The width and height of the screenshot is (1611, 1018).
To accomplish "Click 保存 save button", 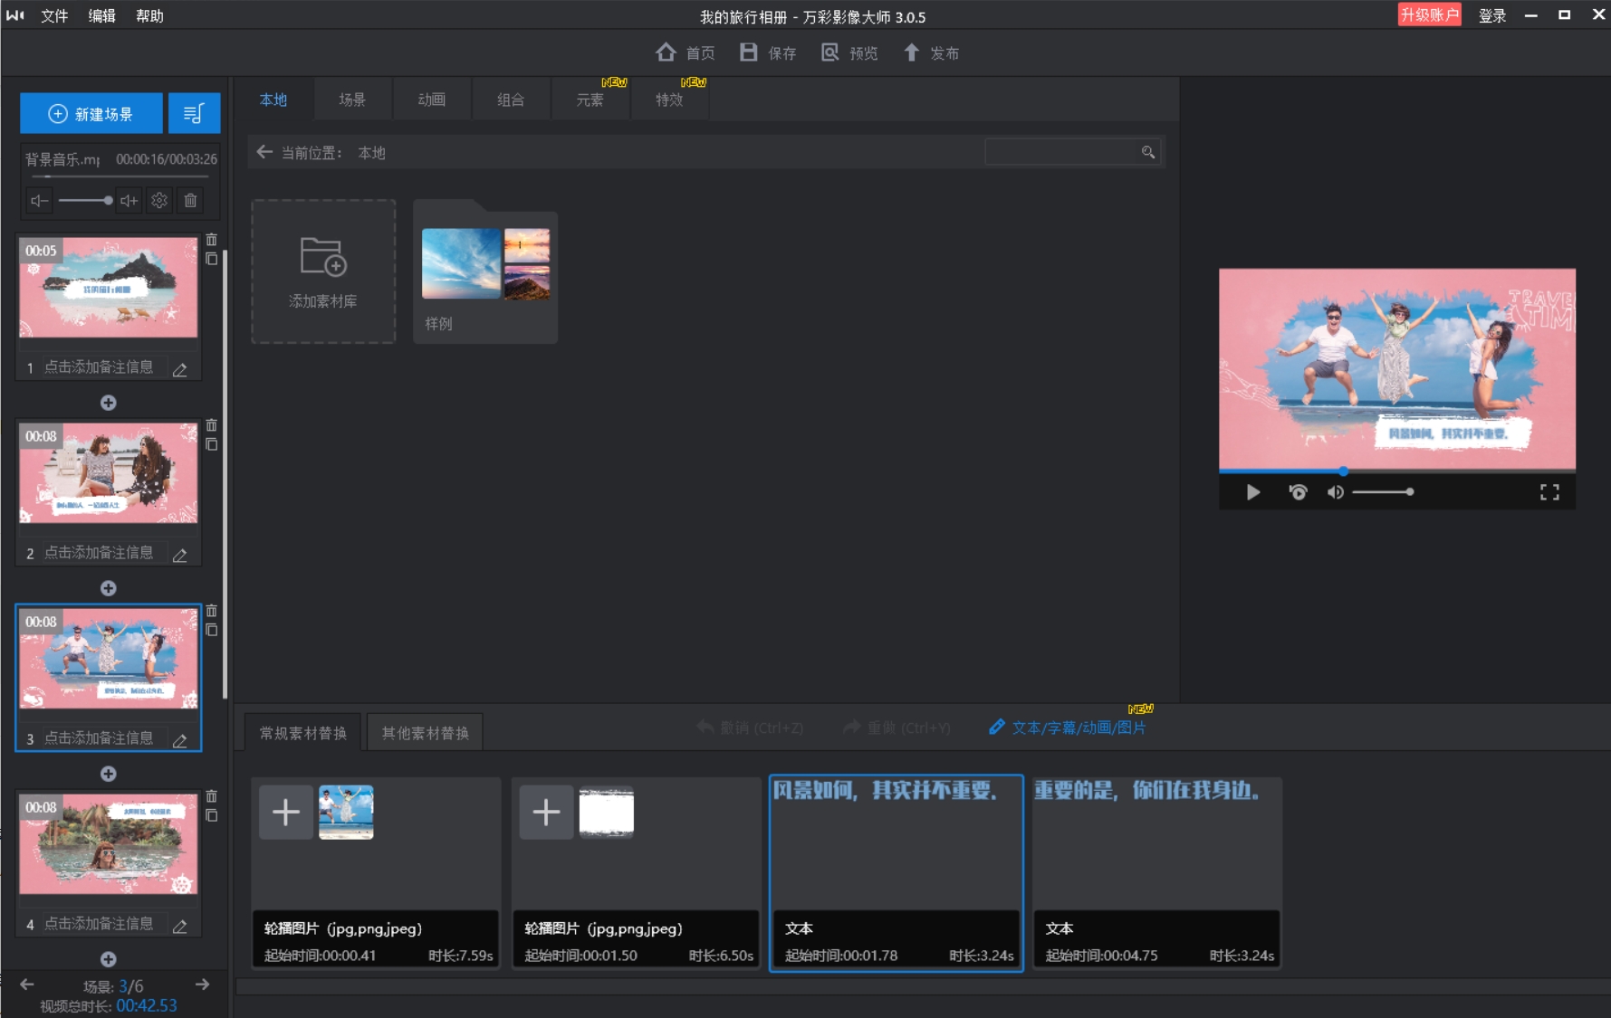I will point(768,52).
